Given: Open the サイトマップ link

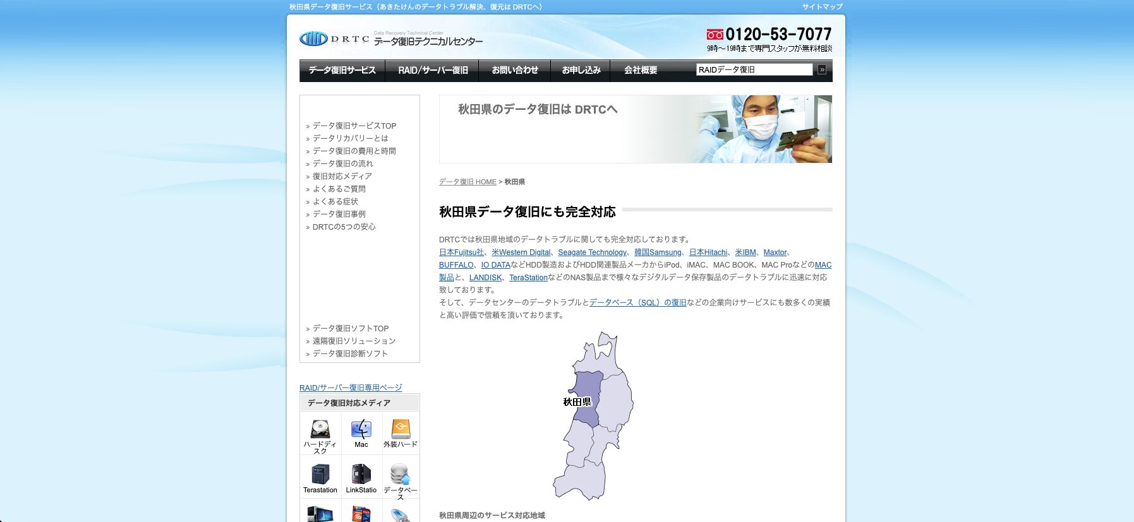Looking at the screenshot, I should tap(823, 7).
